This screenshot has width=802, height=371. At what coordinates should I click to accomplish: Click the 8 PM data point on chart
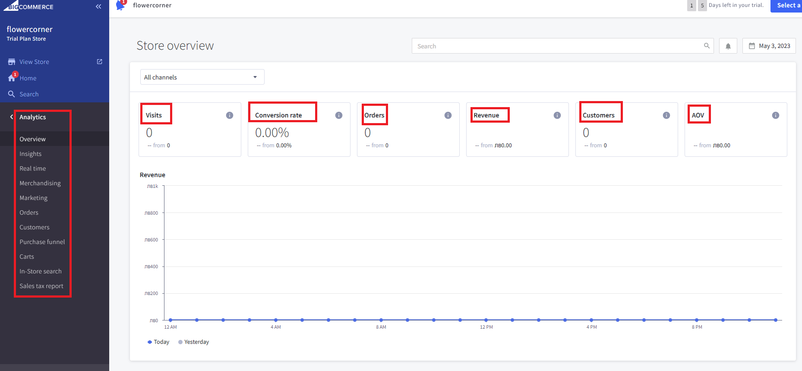697,320
